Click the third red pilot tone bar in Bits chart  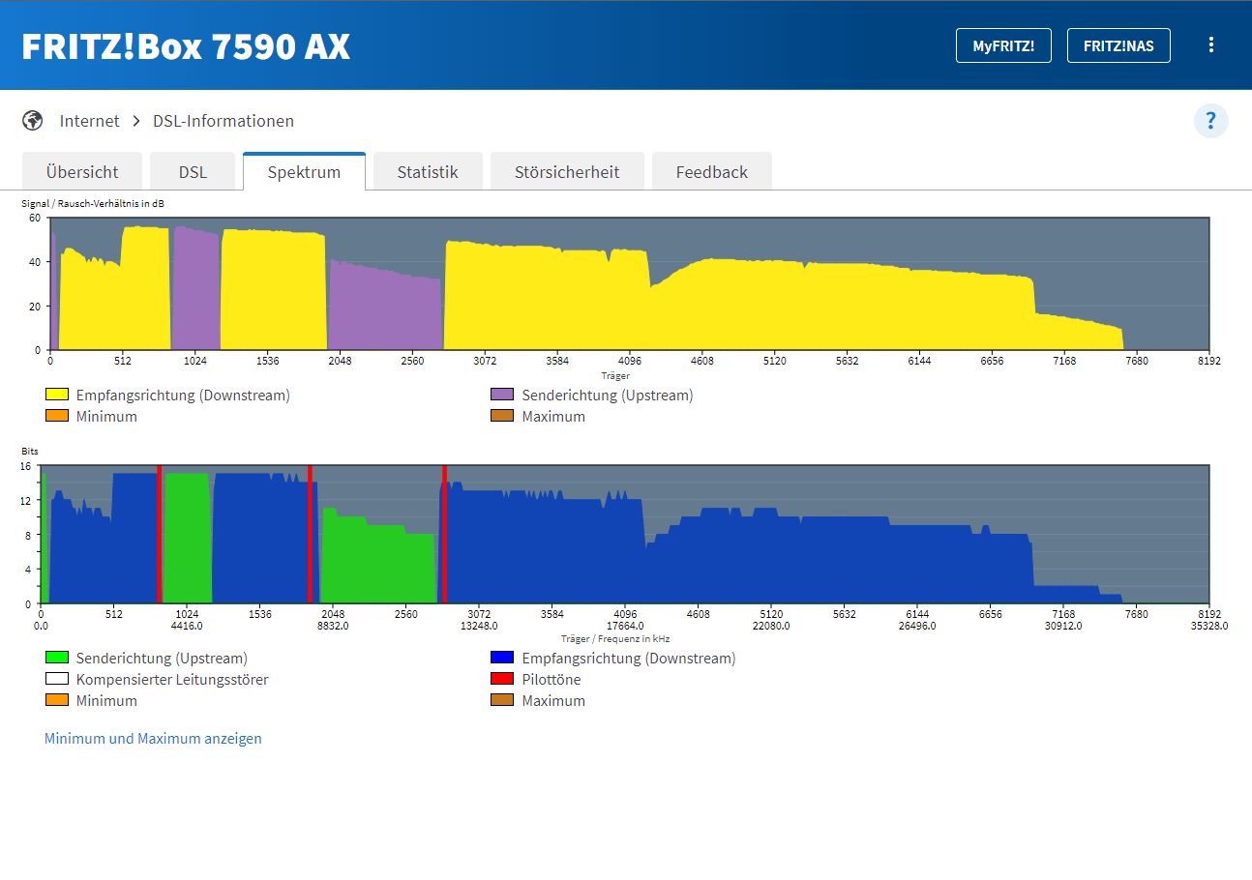click(444, 534)
